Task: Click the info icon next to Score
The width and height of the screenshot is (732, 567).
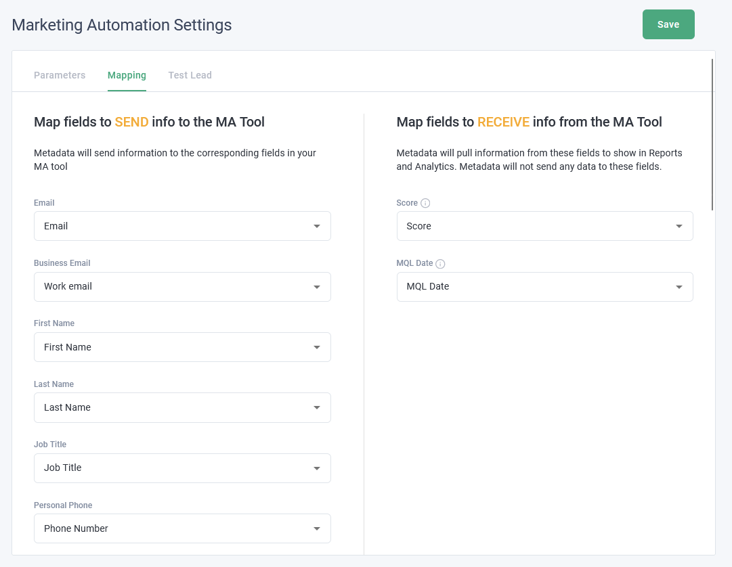Action: [x=425, y=203]
